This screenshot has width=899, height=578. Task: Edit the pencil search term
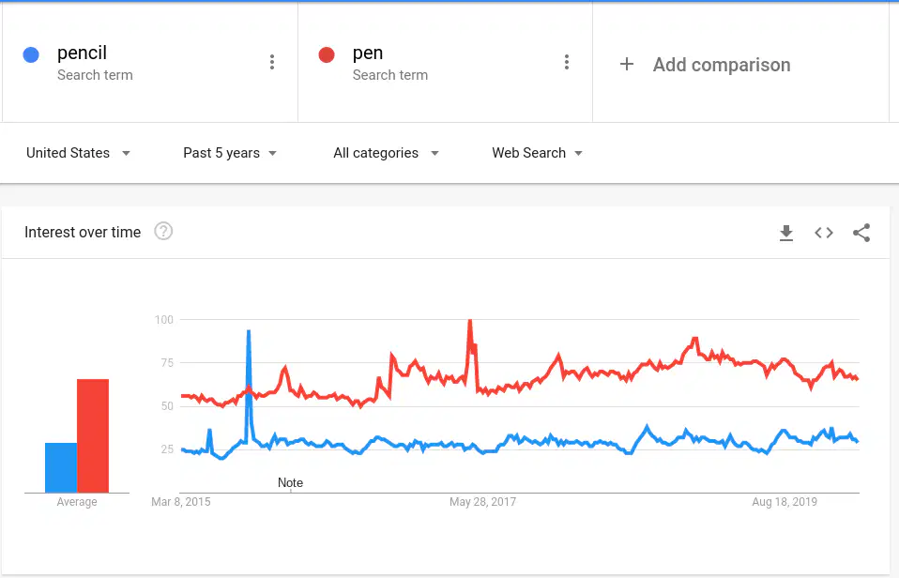pyautogui.click(x=82, y=53)
